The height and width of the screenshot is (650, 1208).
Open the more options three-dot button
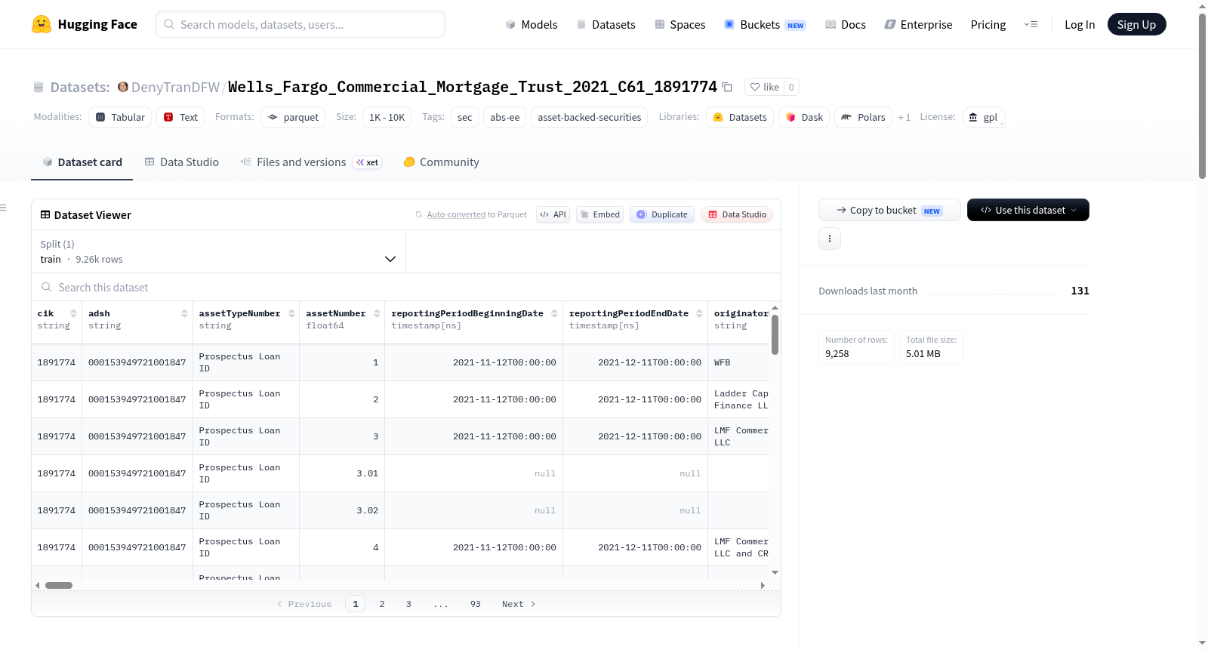830,239
